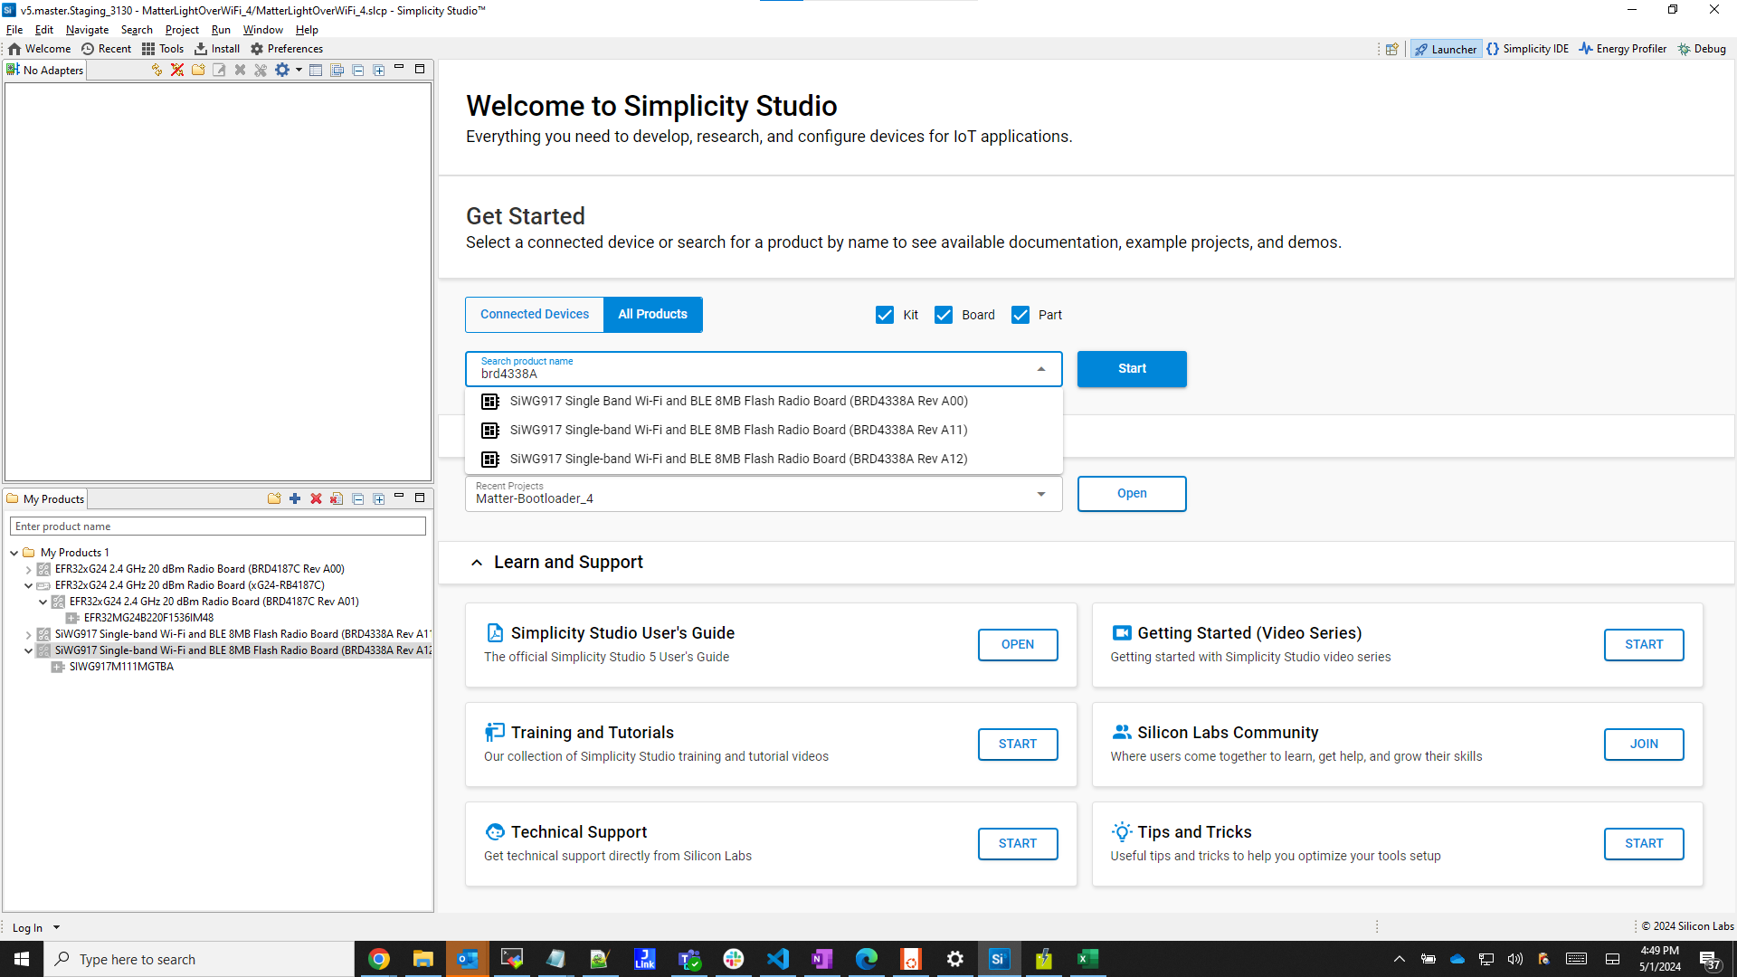Click the red X remove product icon
Image resolution: width=1737 pixels, height=977 pixels.
tap(316, 498)
